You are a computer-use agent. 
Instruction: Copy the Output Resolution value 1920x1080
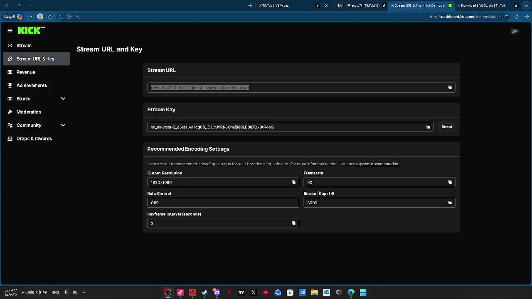(x=293, y=182)
